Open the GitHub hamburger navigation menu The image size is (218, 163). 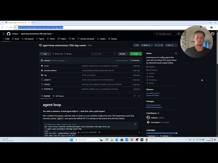tap(4, 34)
